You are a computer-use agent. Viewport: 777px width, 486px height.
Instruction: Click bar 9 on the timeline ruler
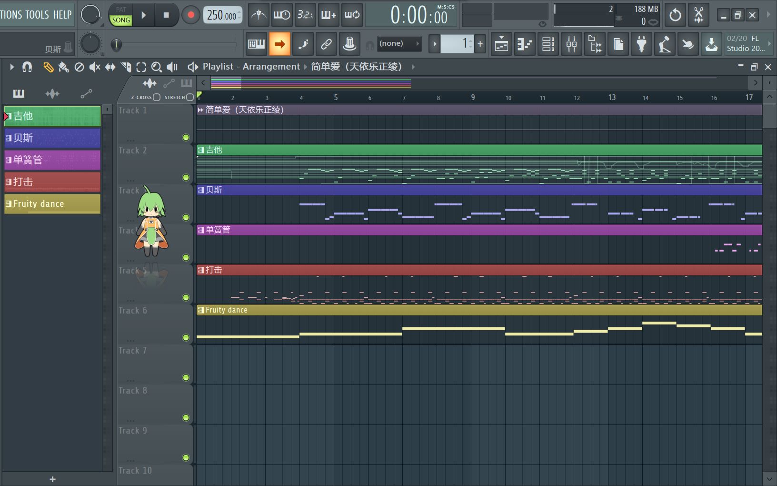(x=473, y=97)
